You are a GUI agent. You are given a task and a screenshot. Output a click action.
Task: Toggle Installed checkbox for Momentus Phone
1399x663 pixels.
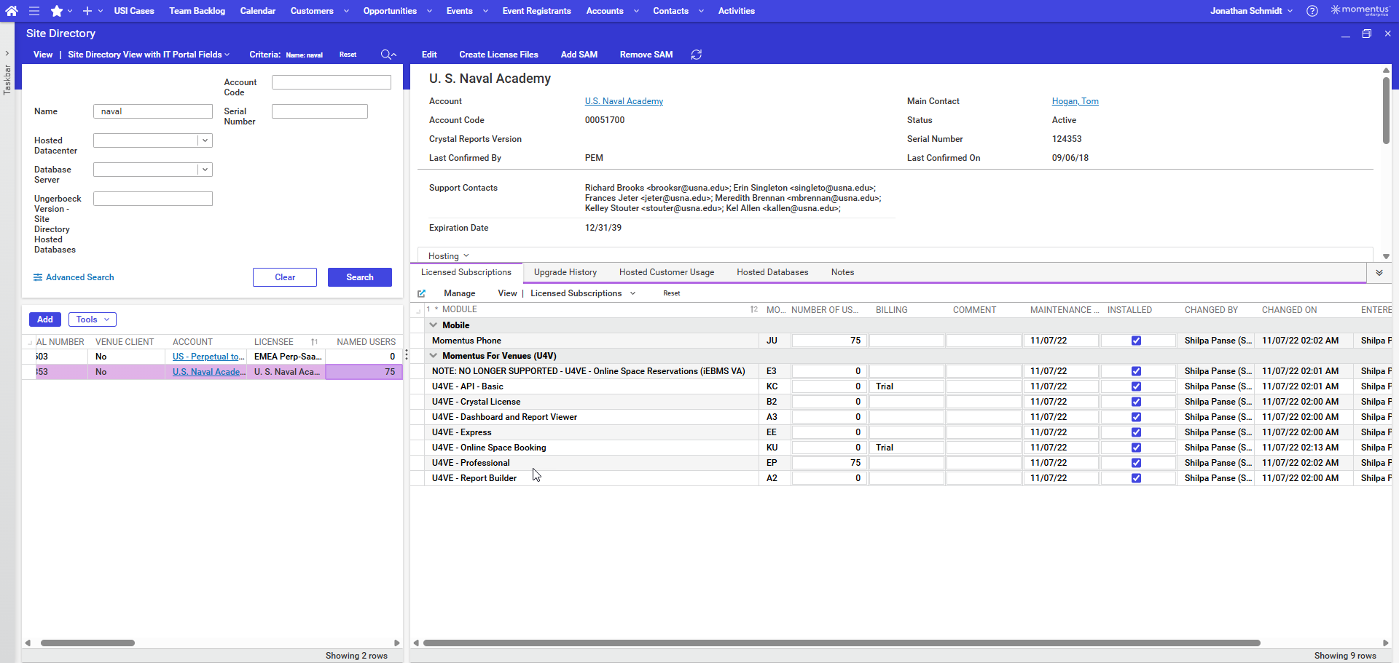pos(1136,341)
